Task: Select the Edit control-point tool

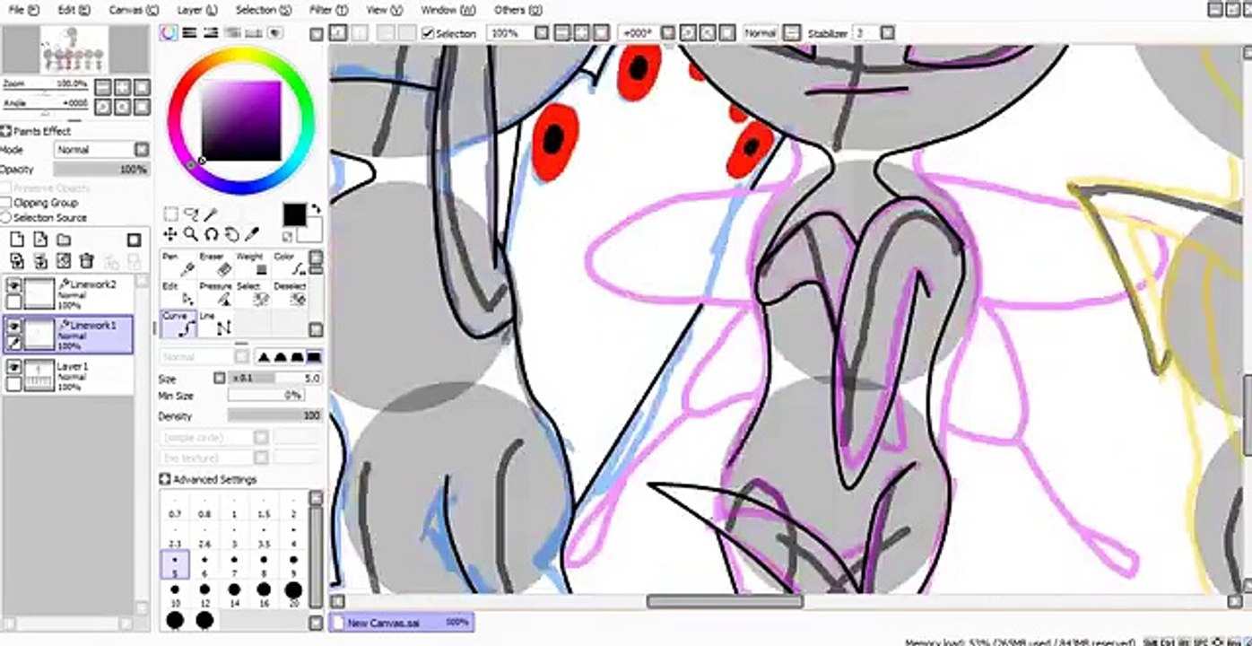Action: (178, 293)
